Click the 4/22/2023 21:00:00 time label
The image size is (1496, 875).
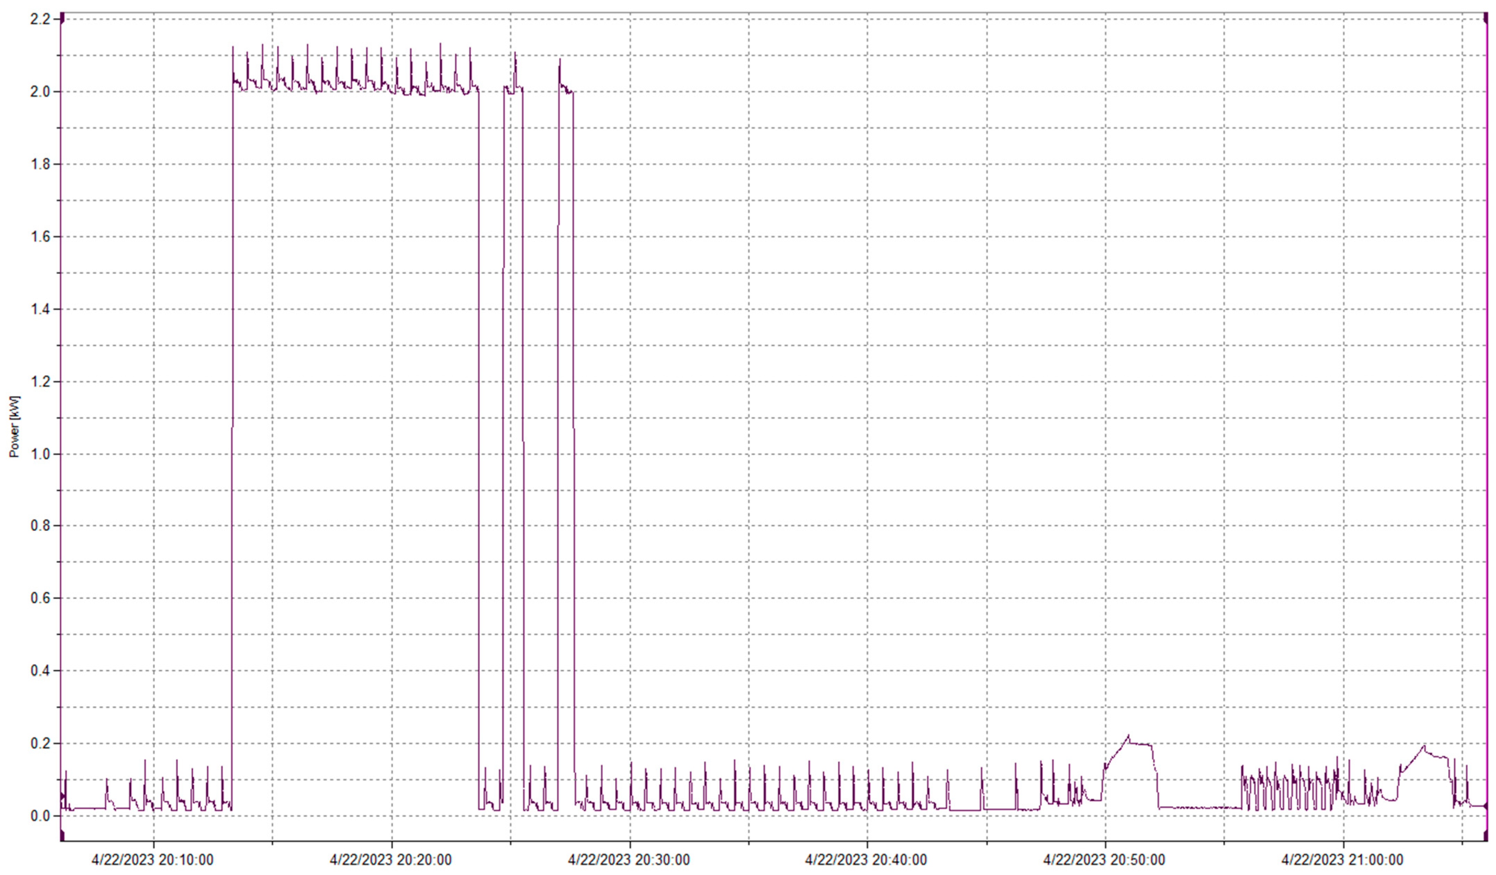(1342, 860)
